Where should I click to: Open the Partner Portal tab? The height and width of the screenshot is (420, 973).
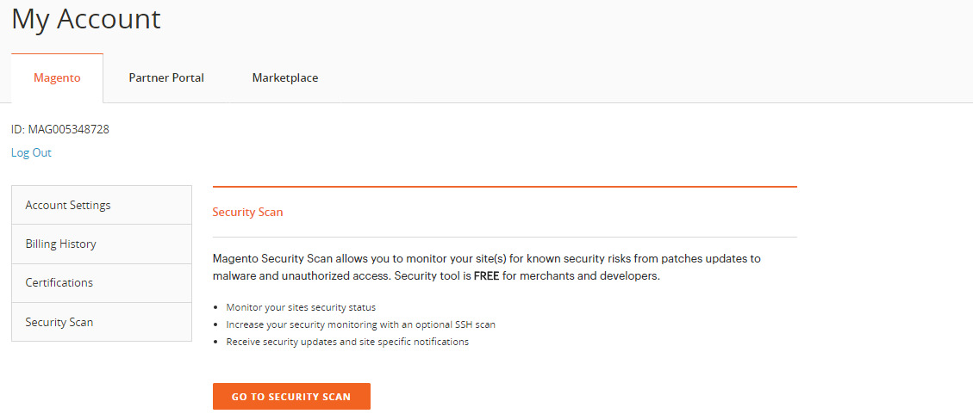tap(166, 78)
